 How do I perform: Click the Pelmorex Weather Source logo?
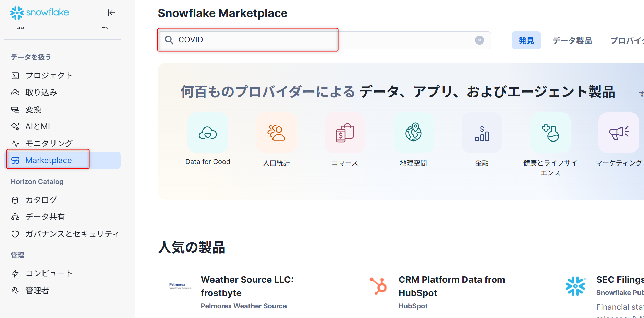click(180, 286)
